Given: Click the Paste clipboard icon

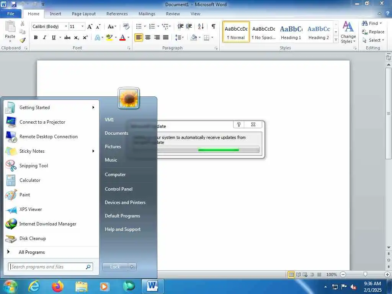Looking at the screenshot, I should pos(10,27).
